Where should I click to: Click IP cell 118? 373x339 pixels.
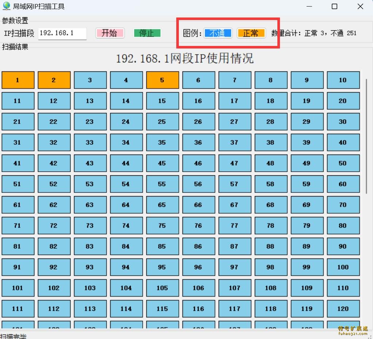(271, 309)
